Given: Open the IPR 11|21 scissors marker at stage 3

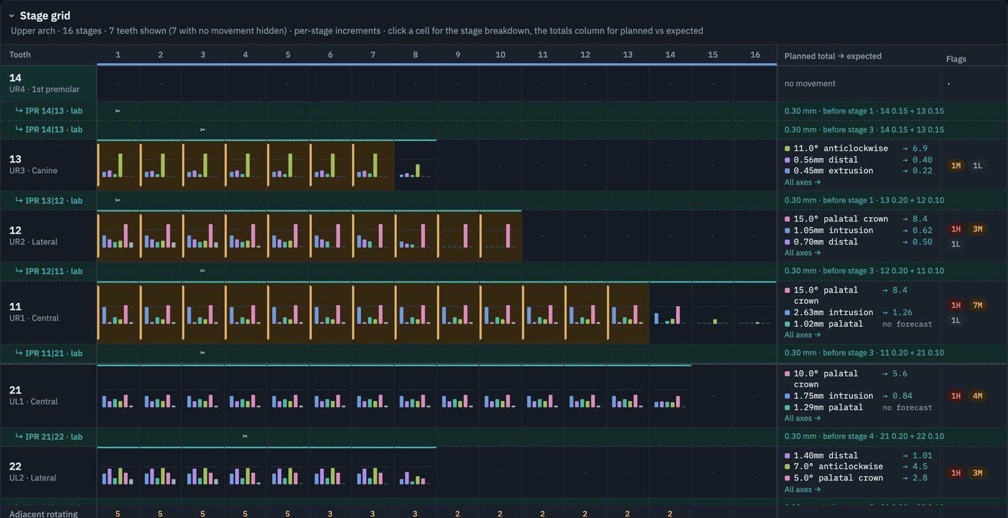Looking at the screenshot, I should (x=202, y=353).
